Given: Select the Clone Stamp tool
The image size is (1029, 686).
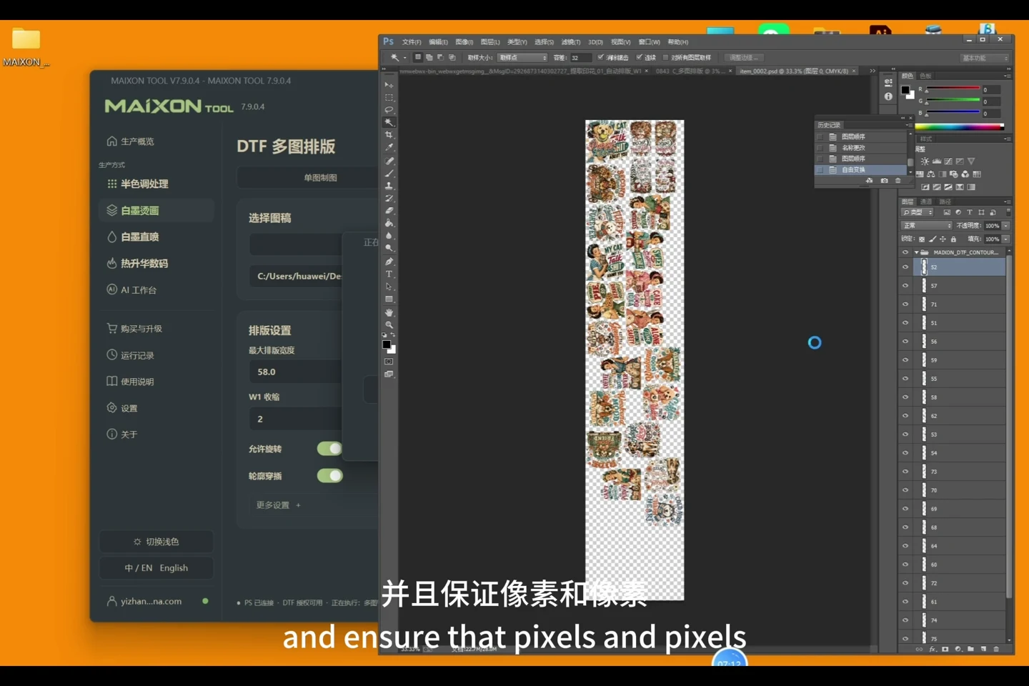Looking at the screenshot, I should pos(389,186).
